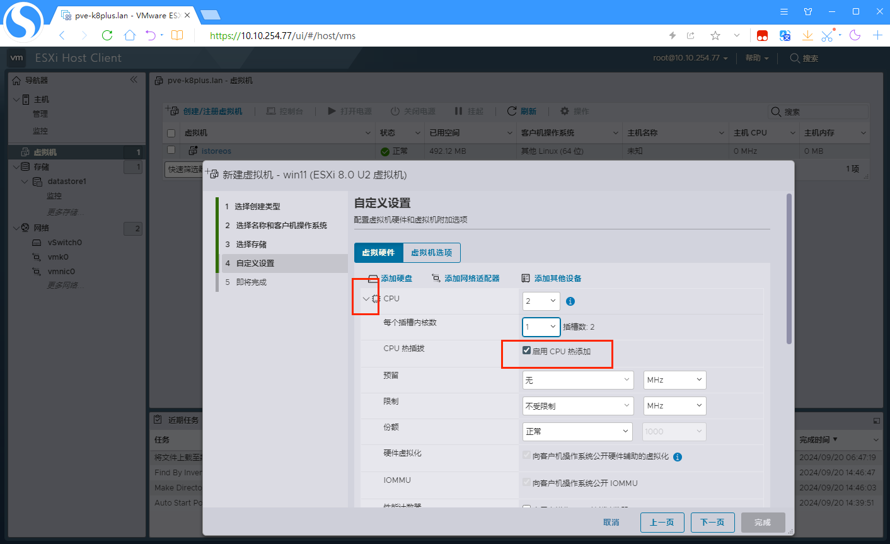This screenshot has height=544, width=890.
Task: Click the browser skin shirt icon
Action: 808,11
